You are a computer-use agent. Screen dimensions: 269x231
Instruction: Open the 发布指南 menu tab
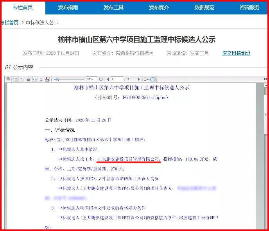pos(68,7)
